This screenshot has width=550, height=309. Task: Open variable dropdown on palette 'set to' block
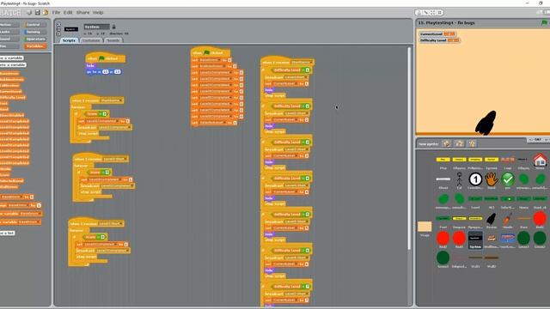(x=12, y=197)
